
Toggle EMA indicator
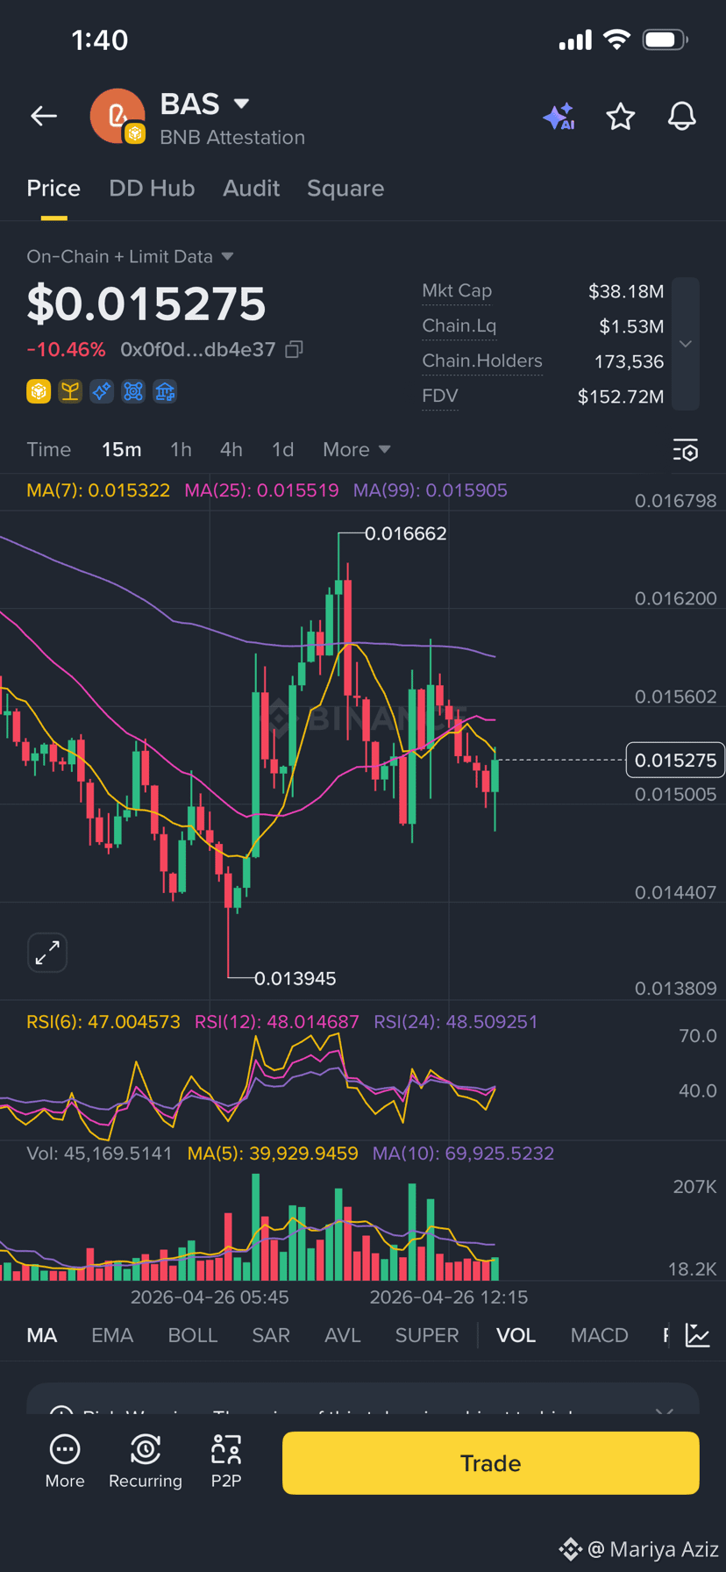tap(112, 1335)
